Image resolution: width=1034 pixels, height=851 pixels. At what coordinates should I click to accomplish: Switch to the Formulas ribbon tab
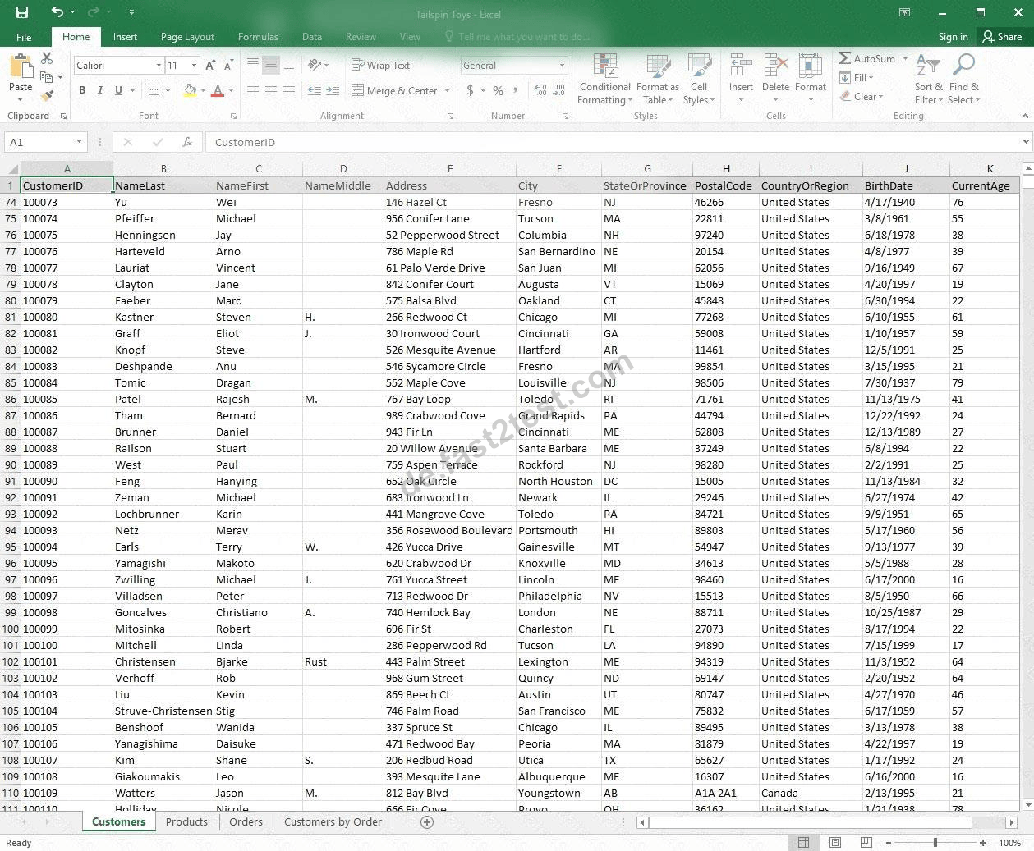(258, 37)
